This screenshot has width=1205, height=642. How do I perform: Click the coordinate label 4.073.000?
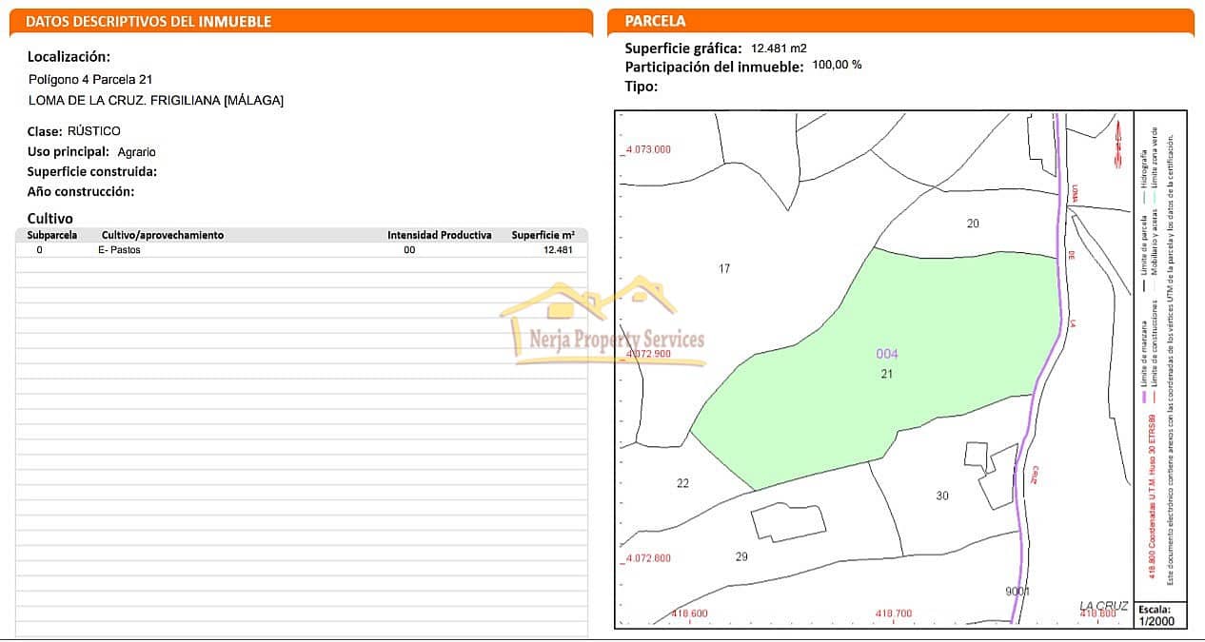pyautogui.click(x=647, y=149)
